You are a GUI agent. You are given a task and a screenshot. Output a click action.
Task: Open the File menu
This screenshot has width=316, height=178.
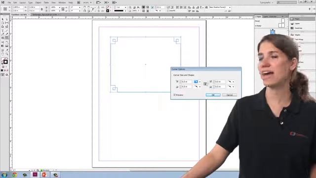pos(9,2)
